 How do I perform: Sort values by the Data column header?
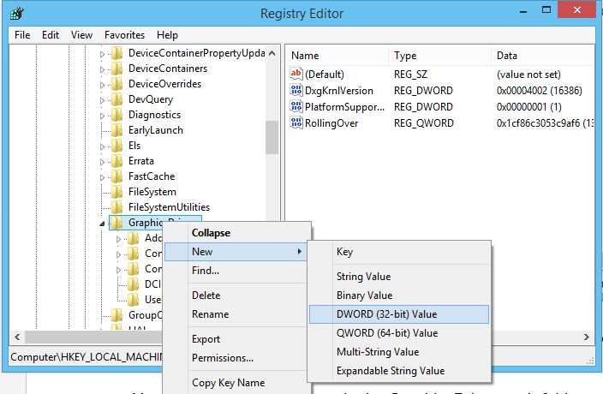[x=543, y=56]
